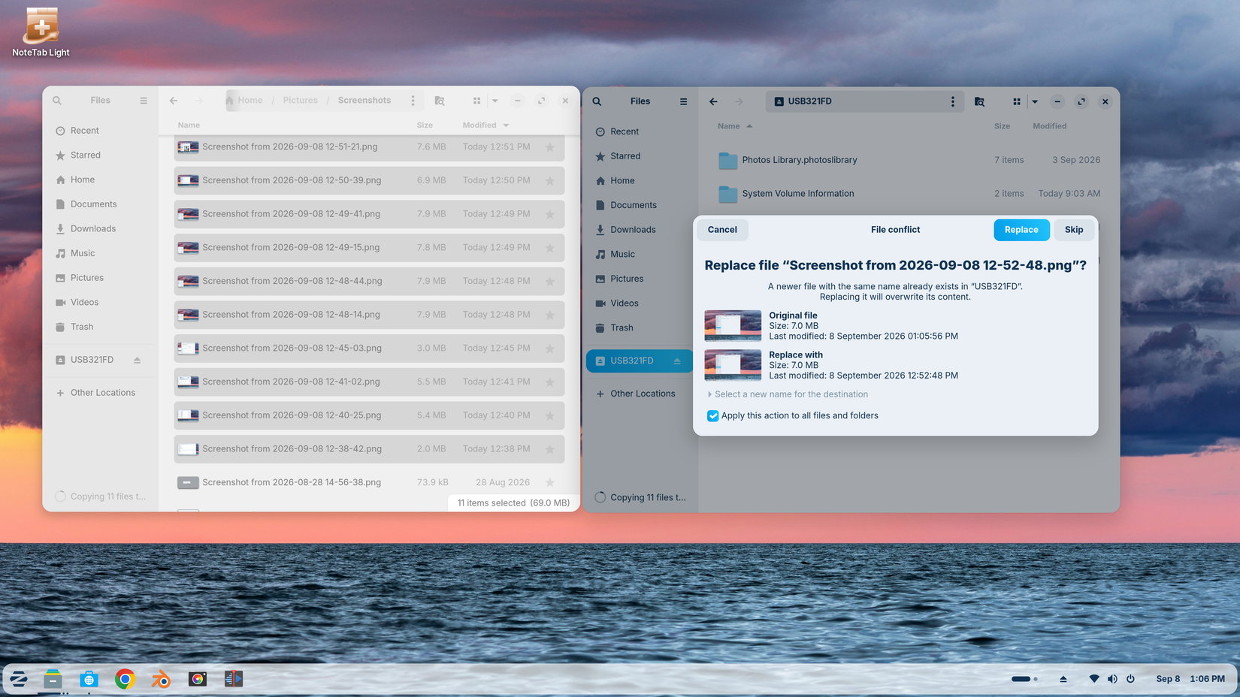
Task: Click Skip in the file conflict dialog
Action: 1074,230
